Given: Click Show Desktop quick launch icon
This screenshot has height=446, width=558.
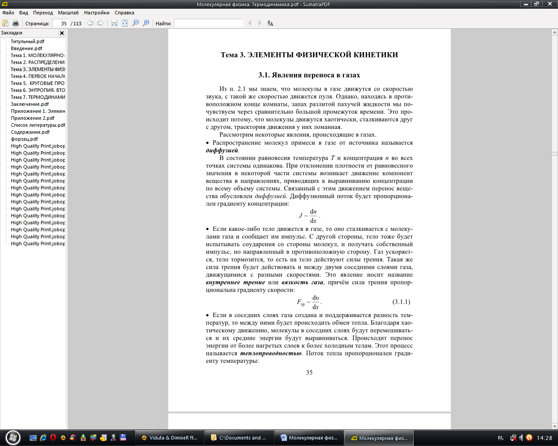Looking at the screenshot, I should pyautogui.click(x=33, y=438).
